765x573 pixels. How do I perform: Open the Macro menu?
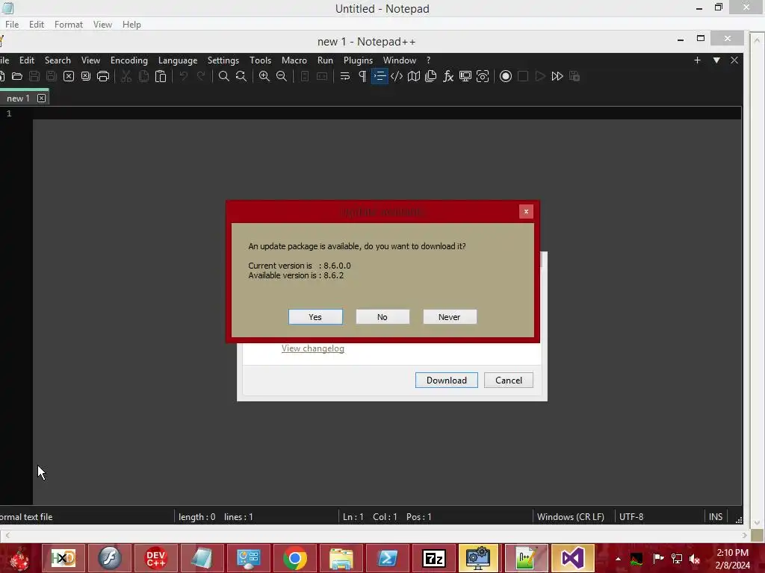pos(294,60)
